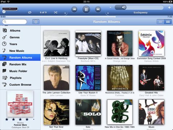
Task: Open the Solo album cover
Action: [88, 112]
